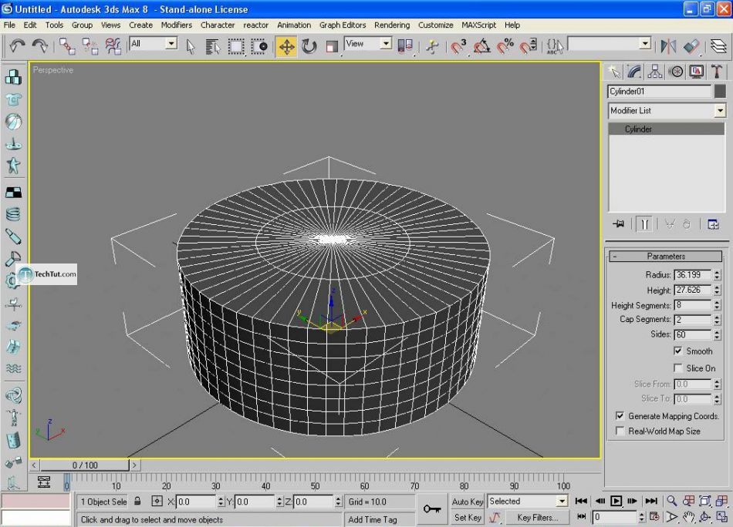The height and width of the screenshot is (527, 733).
Task: Toggle the Real-World Map Size checkbox
Action: (620, 431)
